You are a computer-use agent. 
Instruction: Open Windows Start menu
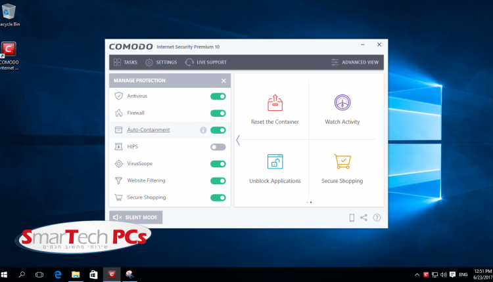click(4, 275)
